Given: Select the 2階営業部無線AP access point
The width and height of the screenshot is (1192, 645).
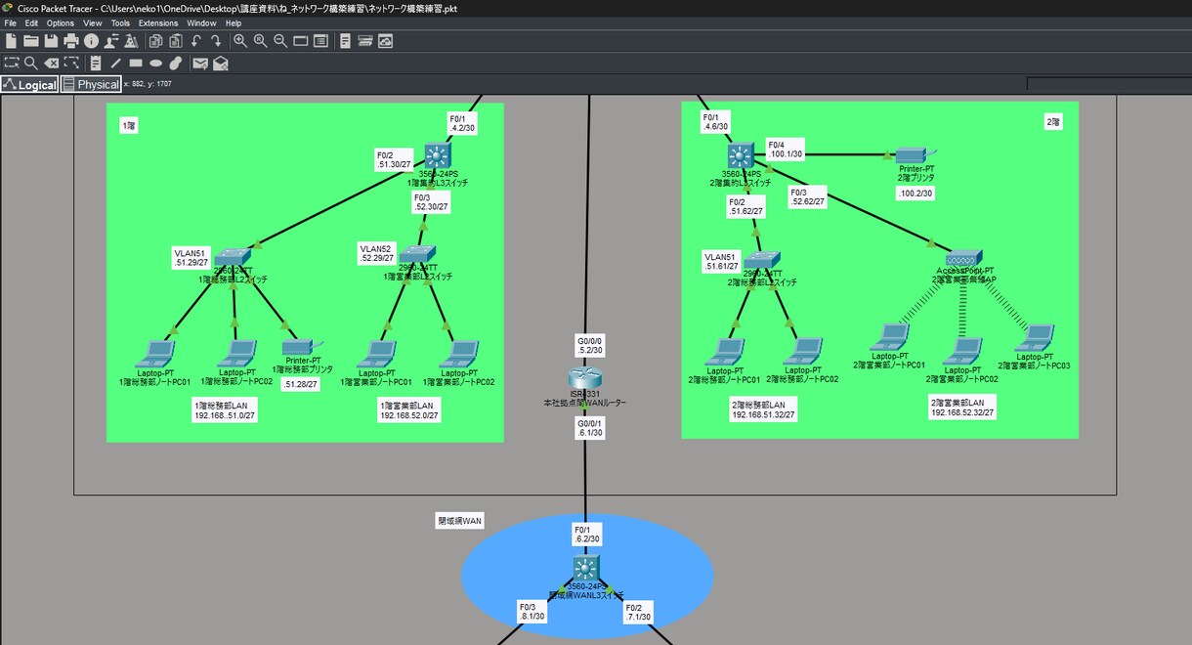Looking at the screenshot, I should [x=963, y=257].
